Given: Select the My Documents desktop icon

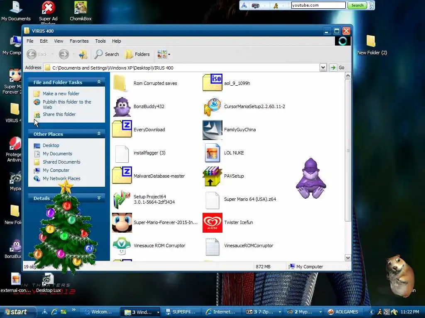Looking at the screenshot, I should [16, 11].
